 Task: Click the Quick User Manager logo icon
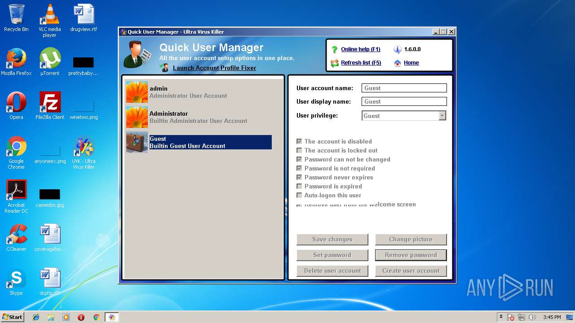click(137, 55)
